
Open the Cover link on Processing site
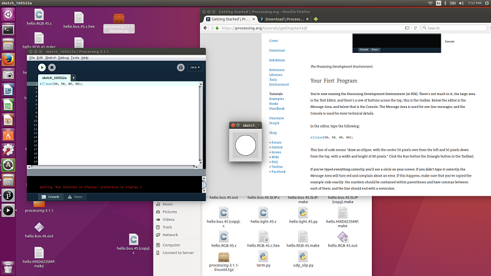pos(273,40)
